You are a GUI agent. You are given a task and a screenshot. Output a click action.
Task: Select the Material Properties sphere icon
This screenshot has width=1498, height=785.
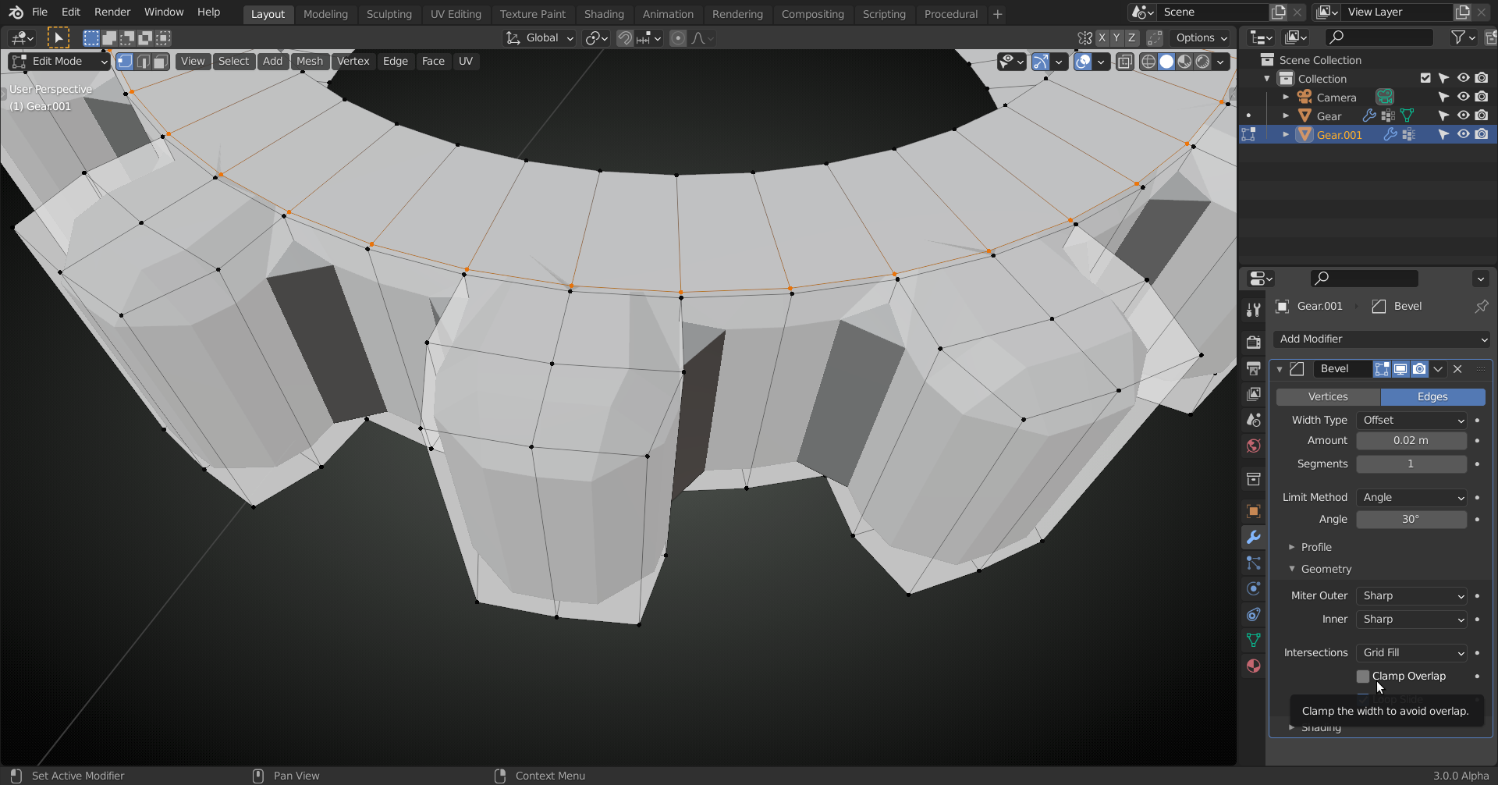pyautogui.click(x=1253, y=666)
